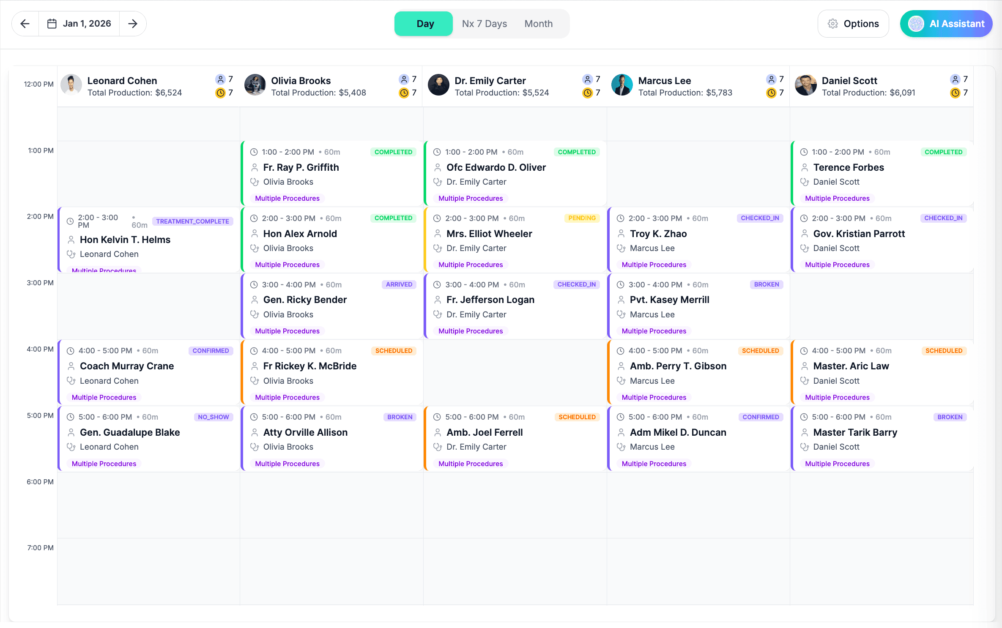Viewport: 1002px width, 628px height.
Task: Click the sparkle icon on AI Assistant button
Action: 917,24
